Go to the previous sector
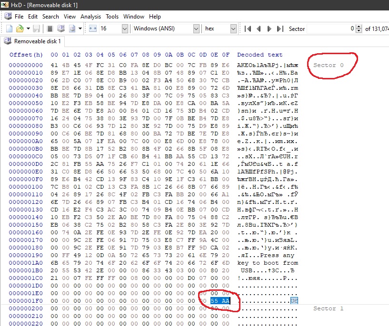This screenshot has height=326, width=389. 259,29
